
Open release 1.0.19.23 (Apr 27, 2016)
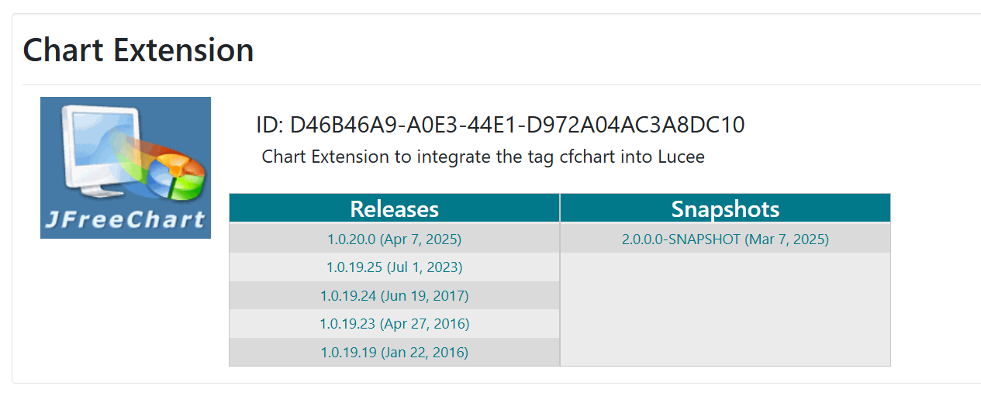click(x=394, y=324)
